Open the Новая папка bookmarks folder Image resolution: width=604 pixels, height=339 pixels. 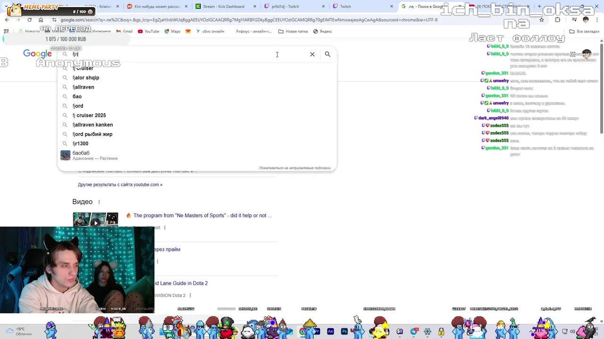pos(293,32)
